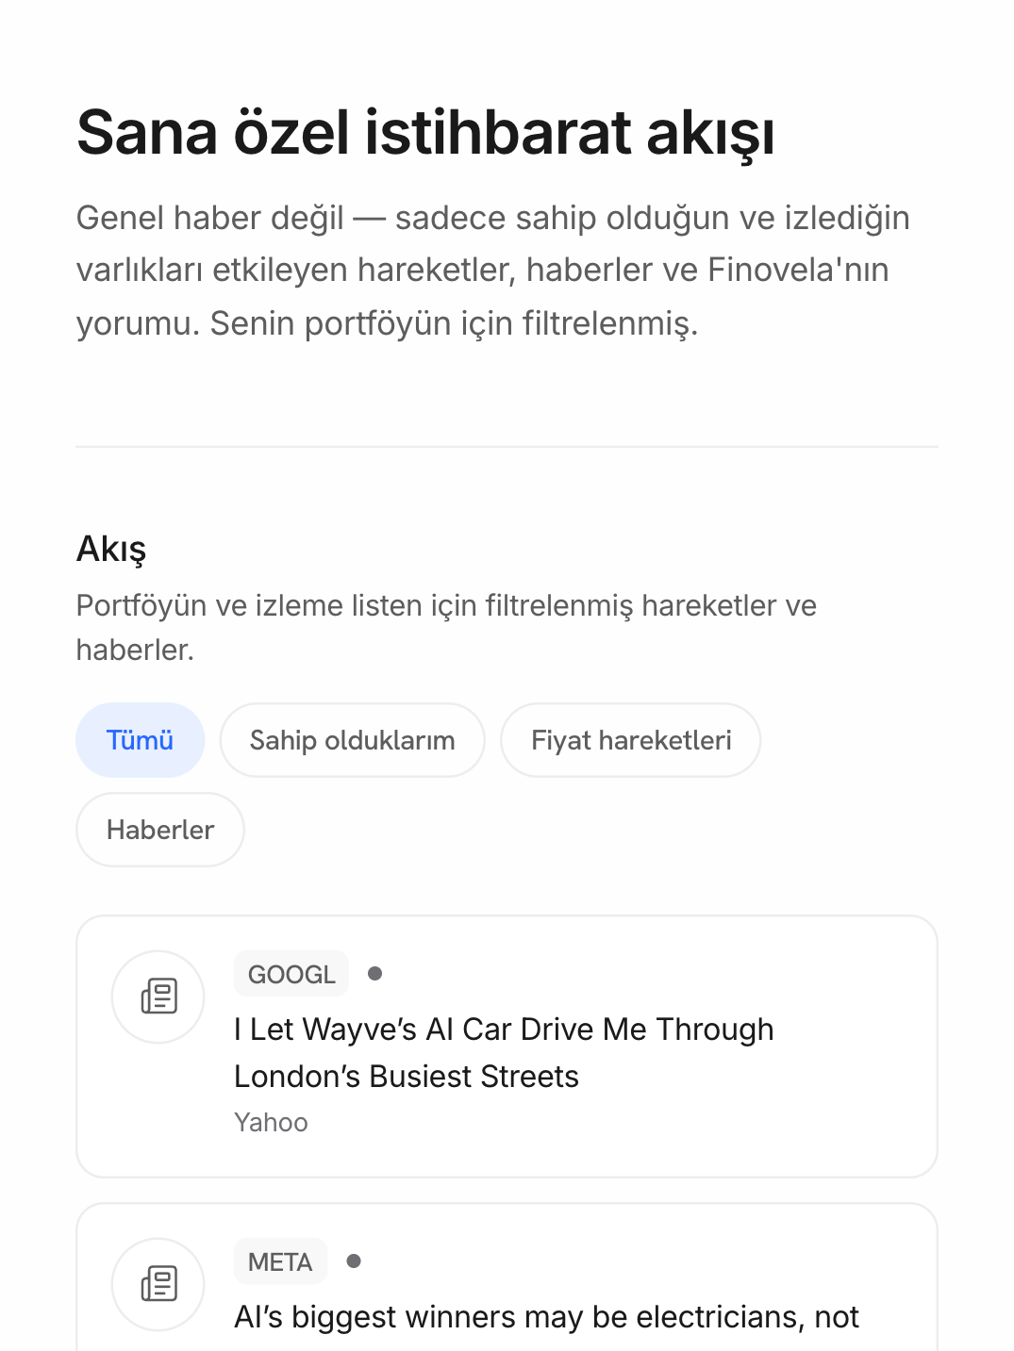Open the Wayve AI Car headline article
Screen dimensions: 1014x1351
[504, 1052]
